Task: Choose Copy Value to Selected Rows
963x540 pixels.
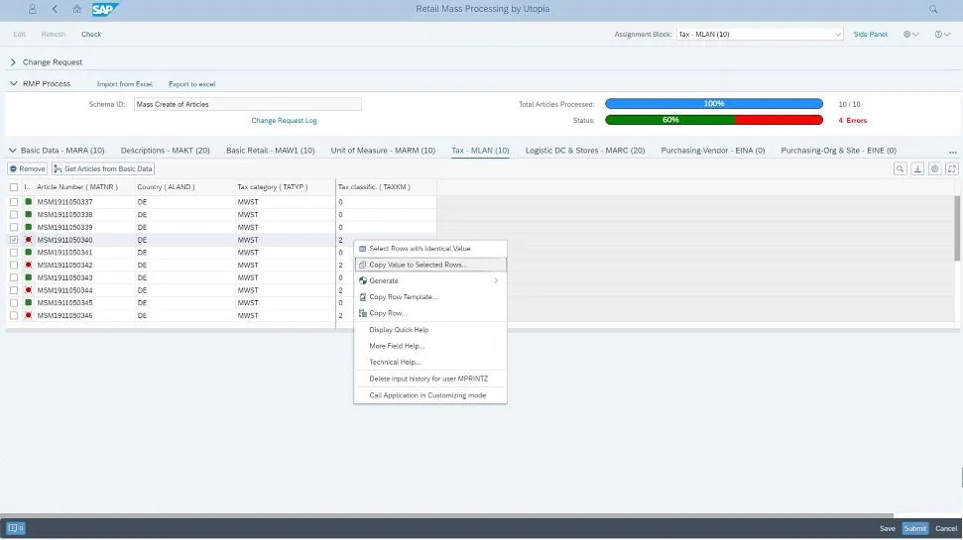Action: click(418, 265)
